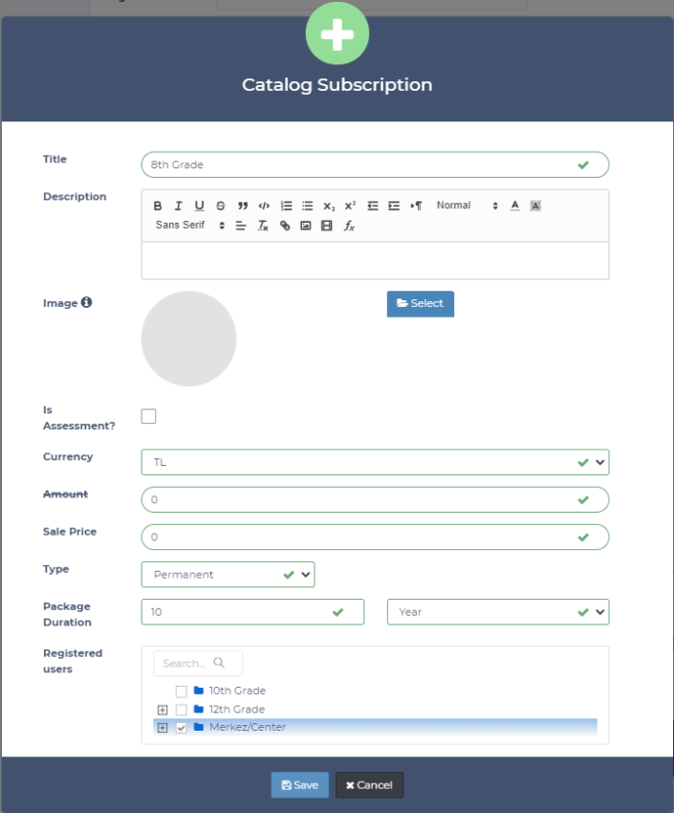This screenshot has width=674, height=813.
Task: Open the Type dropdown set to Permanent
Action: (228, 575)
